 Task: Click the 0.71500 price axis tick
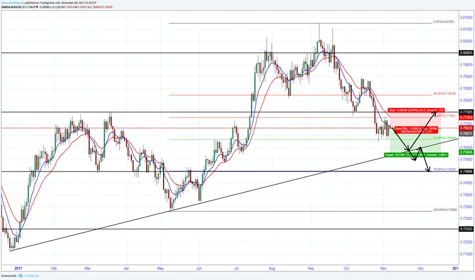pyautogui.click(x=466, y=254)
